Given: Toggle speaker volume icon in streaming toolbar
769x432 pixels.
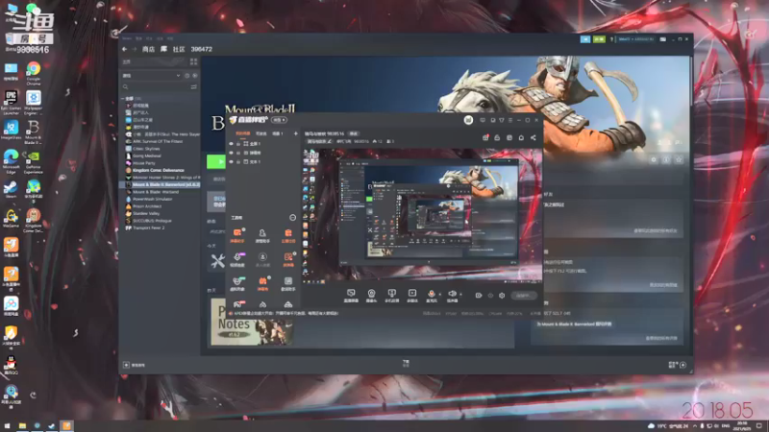Looking at the screenshot, I should tap(452, 295).
